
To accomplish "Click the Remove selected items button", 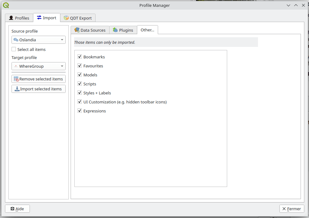I will [x=38, y=79].
